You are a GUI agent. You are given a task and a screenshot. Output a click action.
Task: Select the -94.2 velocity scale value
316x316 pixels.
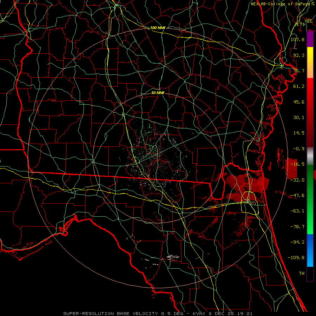coord(297,242)
